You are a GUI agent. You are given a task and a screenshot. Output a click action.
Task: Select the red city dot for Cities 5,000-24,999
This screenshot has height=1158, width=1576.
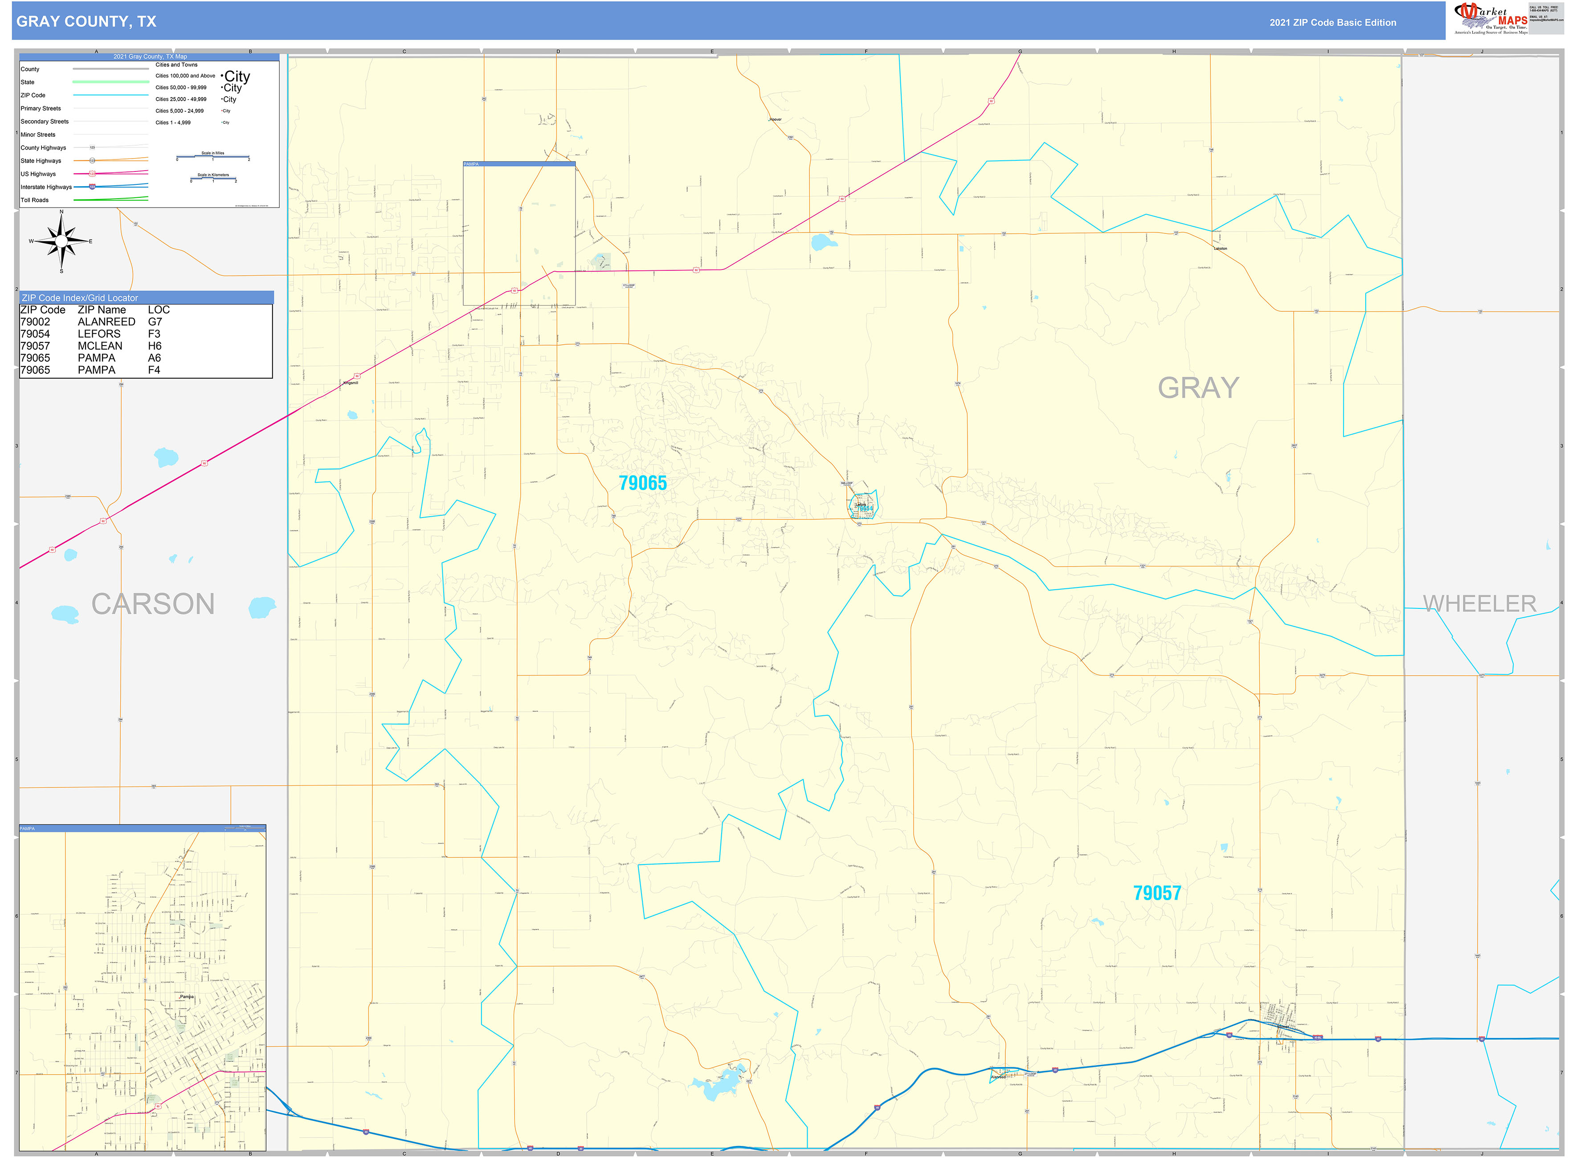[x=222, y=111]
